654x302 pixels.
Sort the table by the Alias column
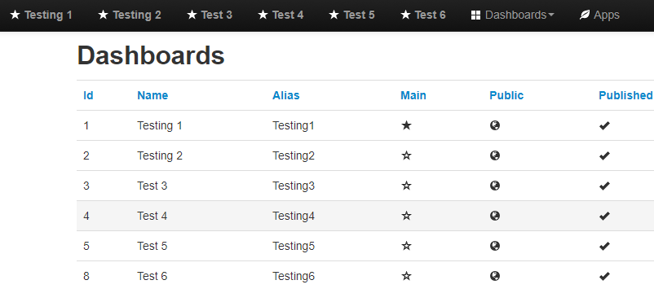[x=286, y=95]
